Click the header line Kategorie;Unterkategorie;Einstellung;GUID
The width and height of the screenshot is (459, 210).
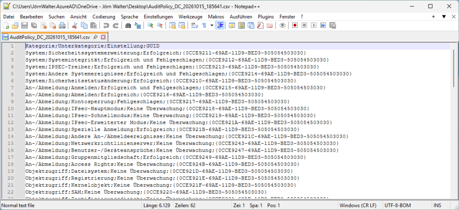point(92,46)
